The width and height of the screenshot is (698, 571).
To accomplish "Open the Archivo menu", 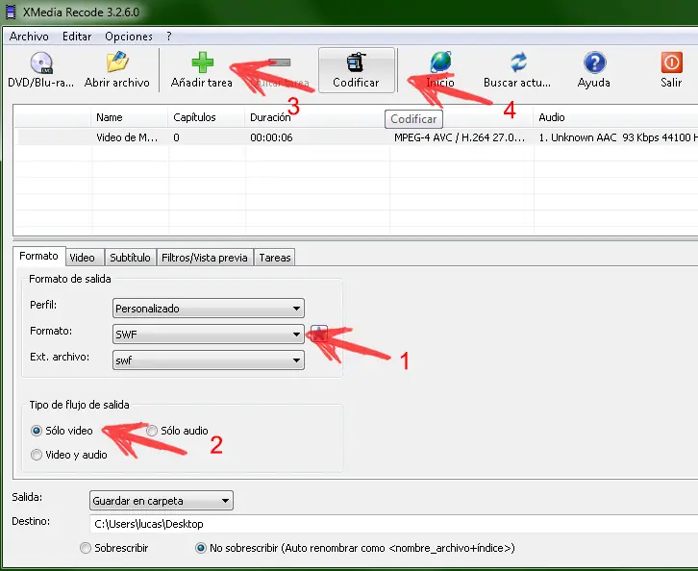I will coord(29,37).
